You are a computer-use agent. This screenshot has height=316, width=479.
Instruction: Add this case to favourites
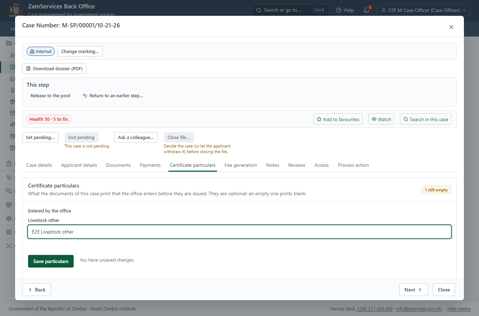338,119
